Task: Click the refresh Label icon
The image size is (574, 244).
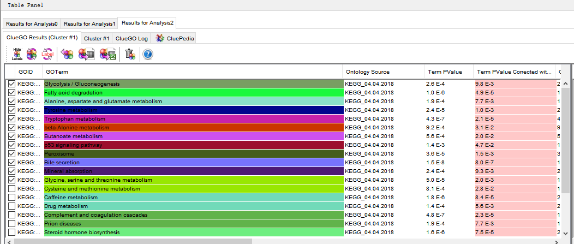Action: pos(47,54)
